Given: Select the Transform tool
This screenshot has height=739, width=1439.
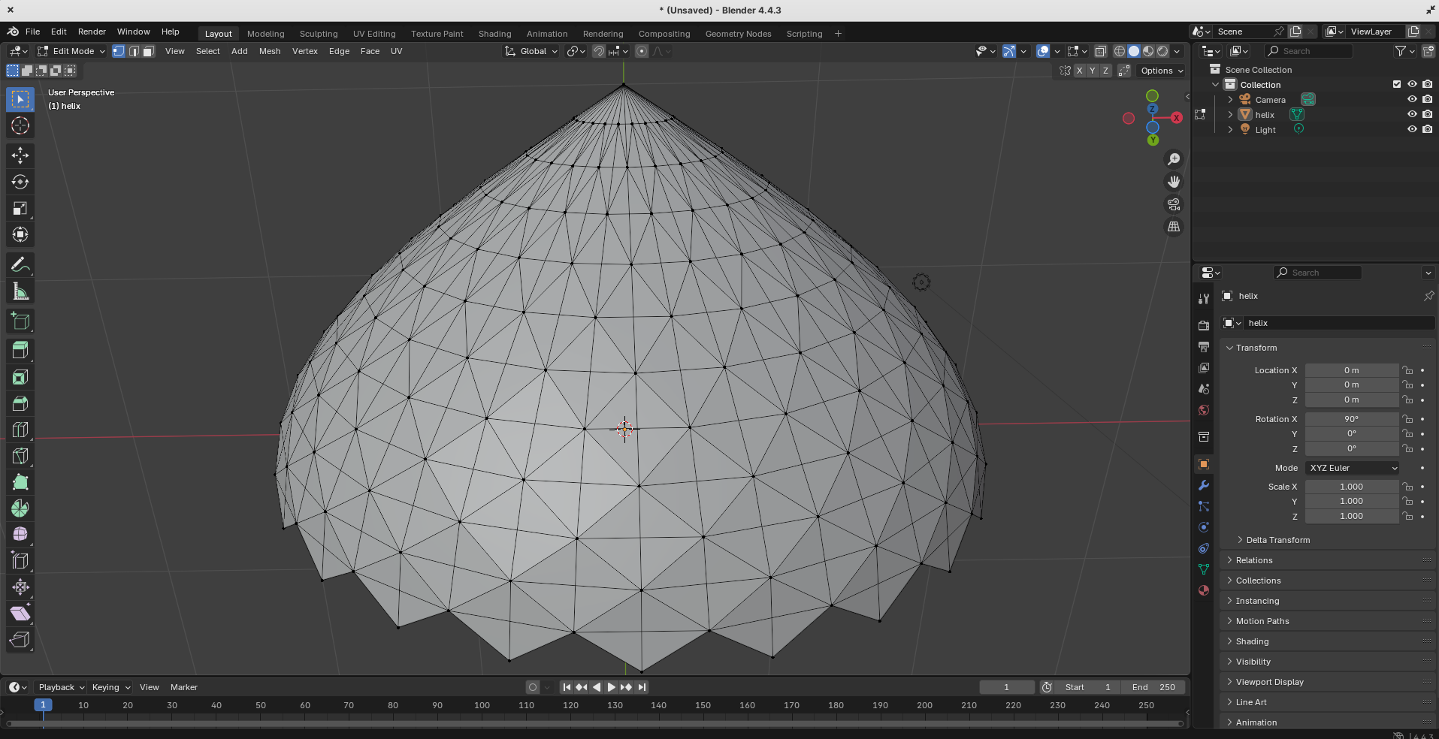Looking at the screenshot, I should coord(20,234).
